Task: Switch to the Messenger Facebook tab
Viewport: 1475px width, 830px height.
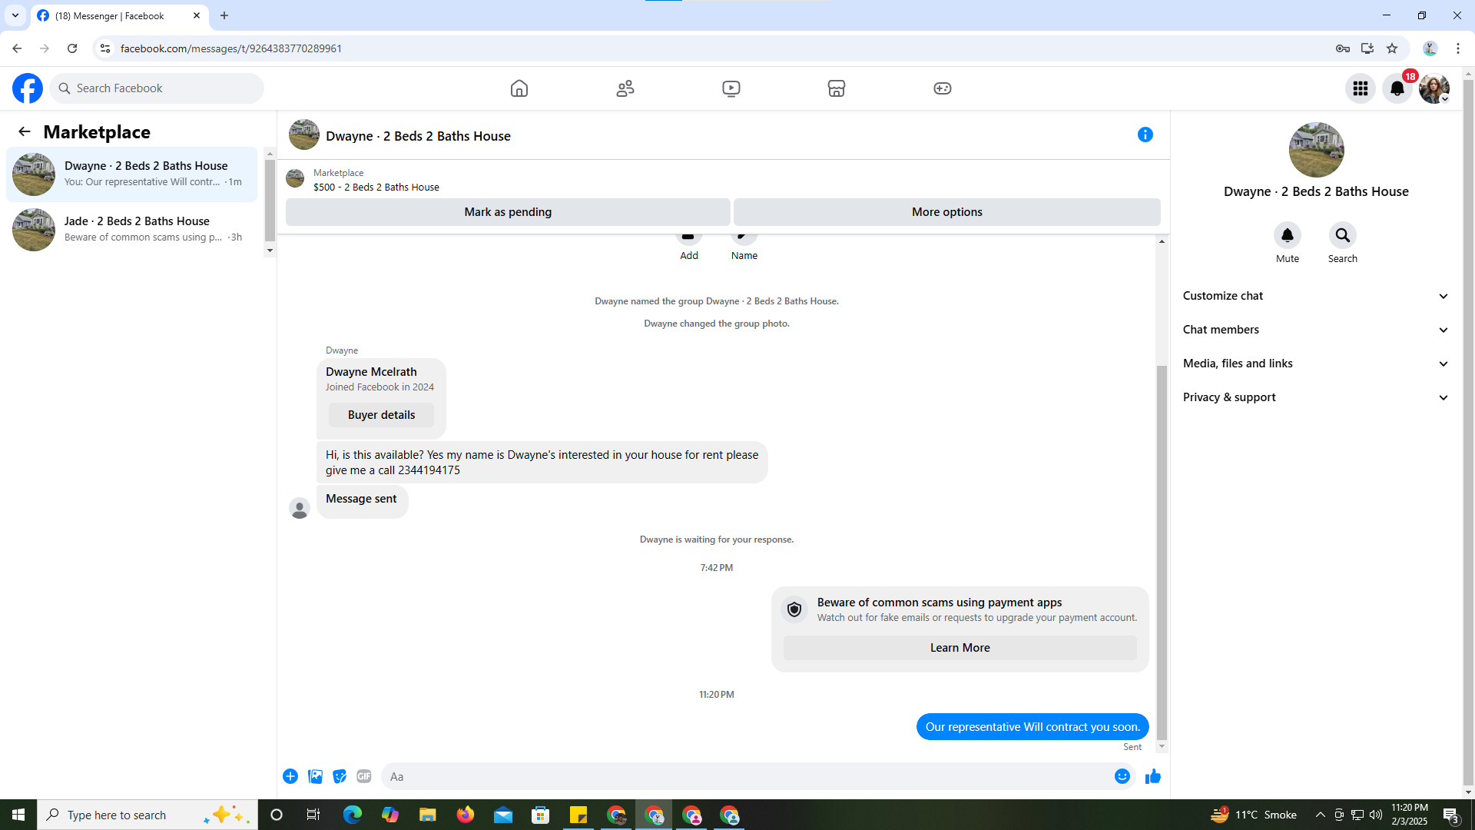Action: click(119, 15)
